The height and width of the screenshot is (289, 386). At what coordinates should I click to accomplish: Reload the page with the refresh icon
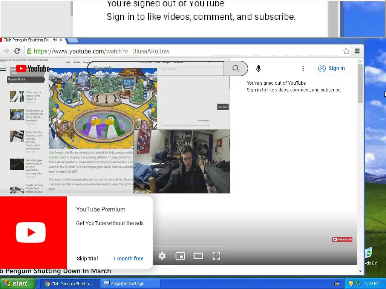(x=17, y=51)
